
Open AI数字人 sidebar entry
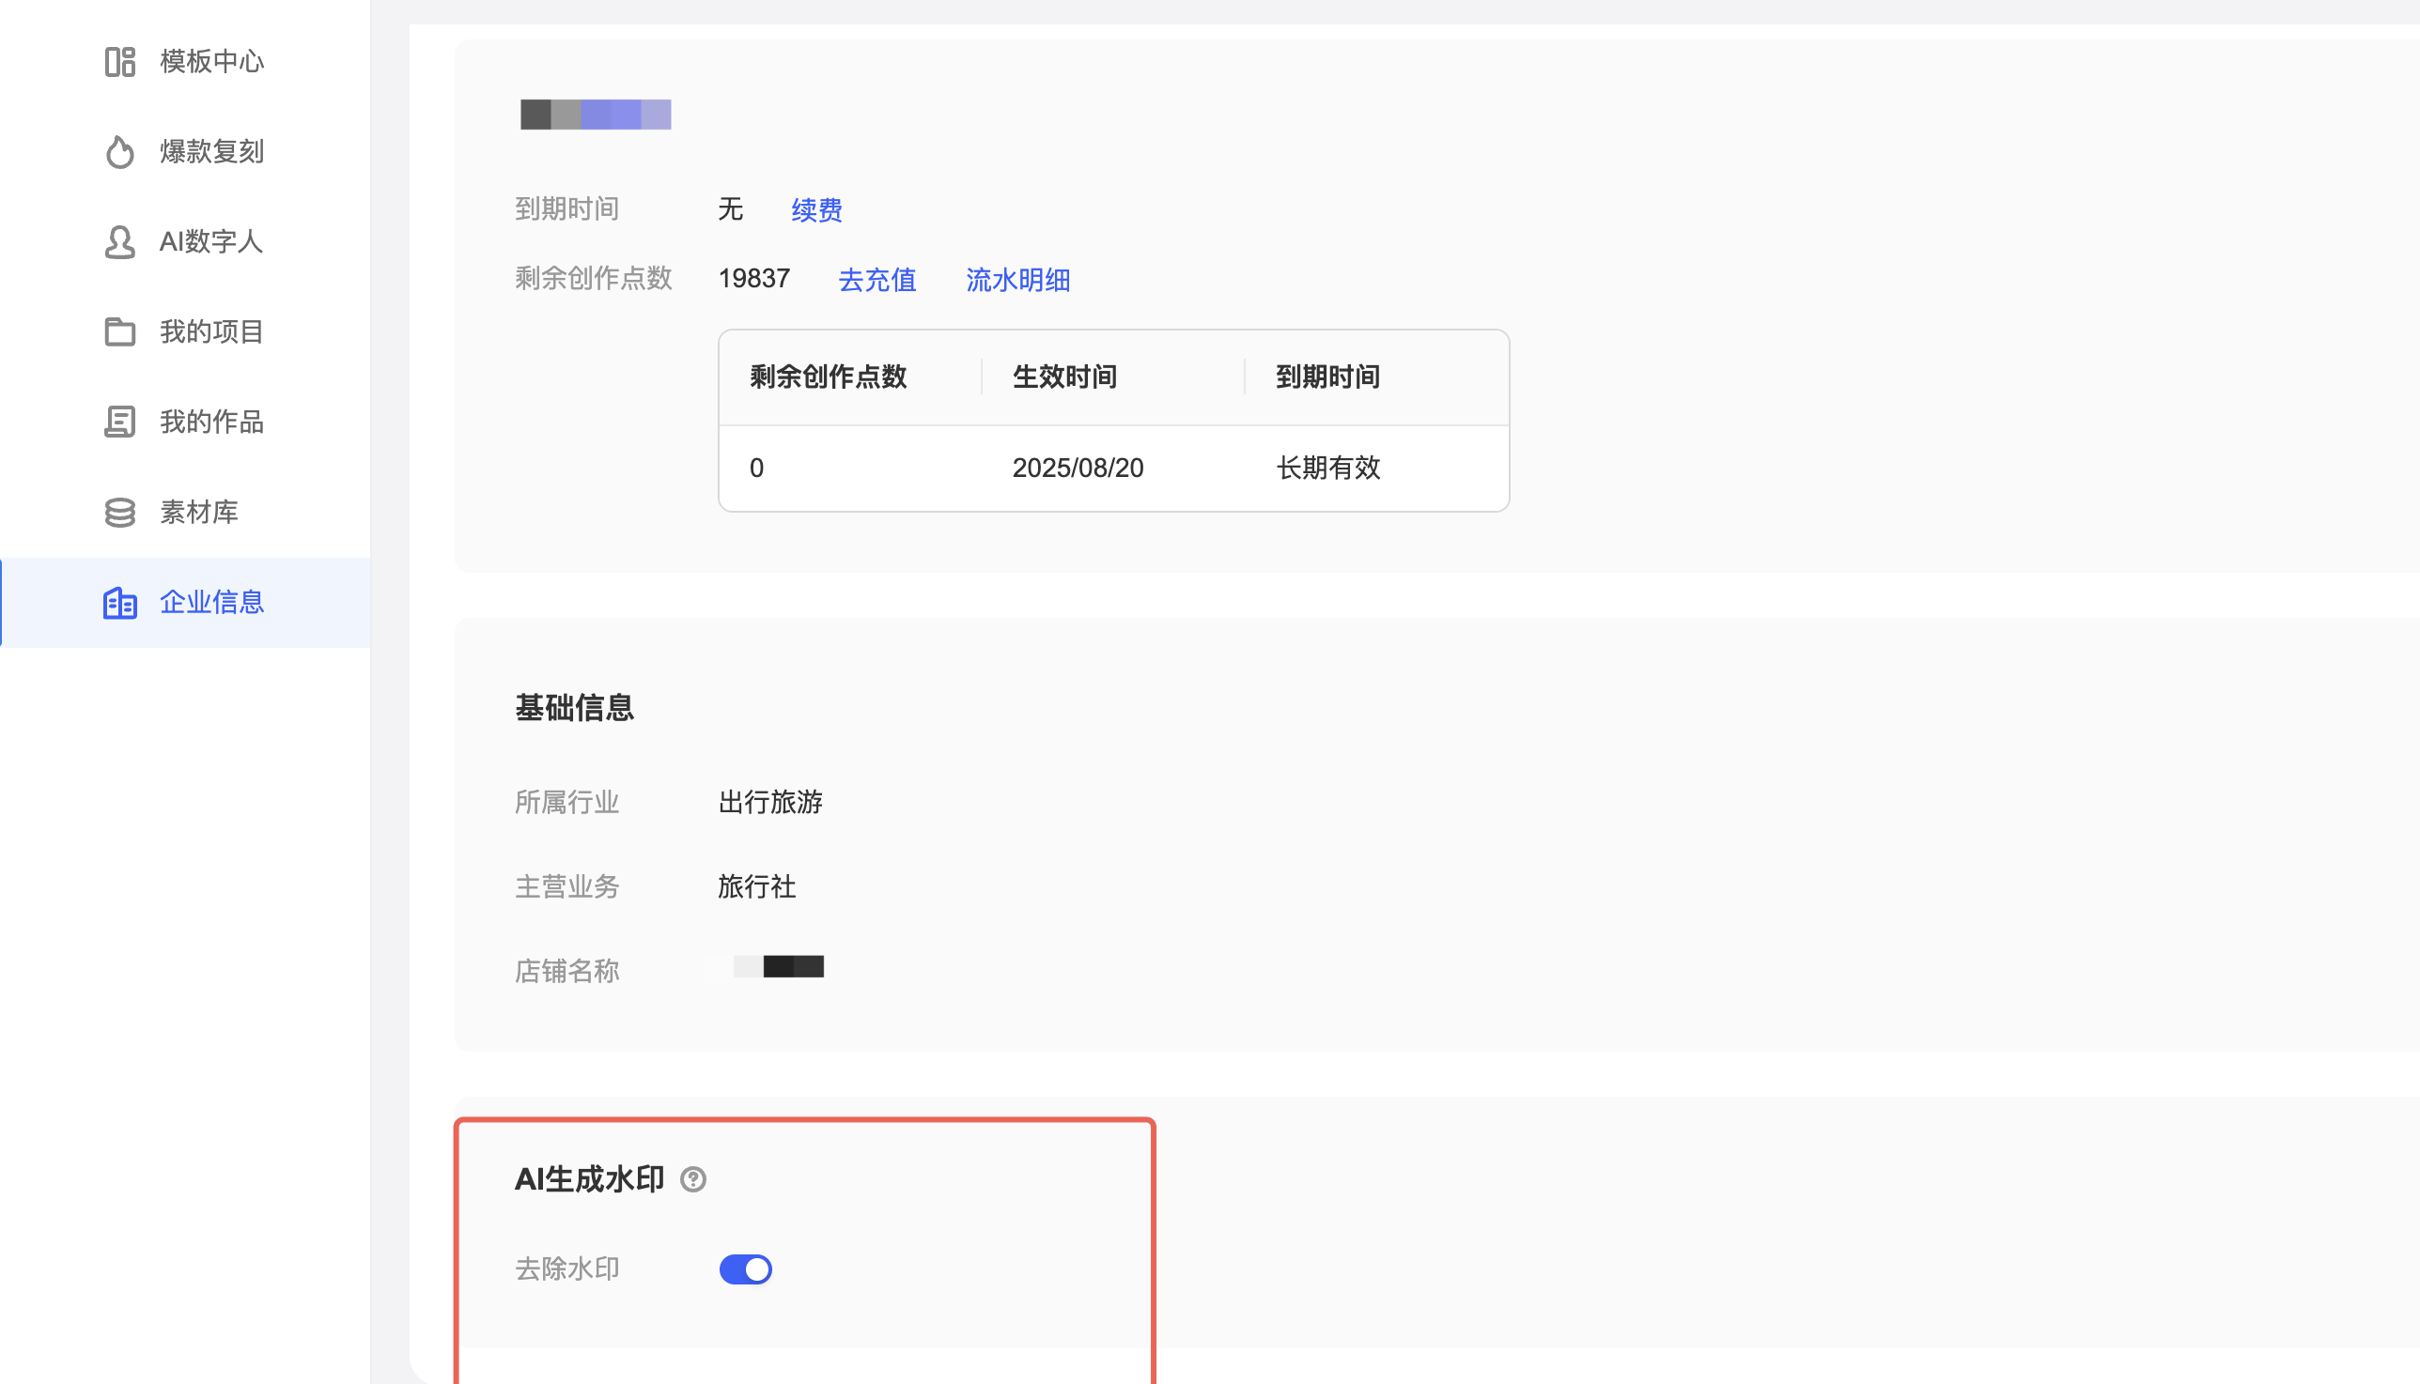pos(210,242)
